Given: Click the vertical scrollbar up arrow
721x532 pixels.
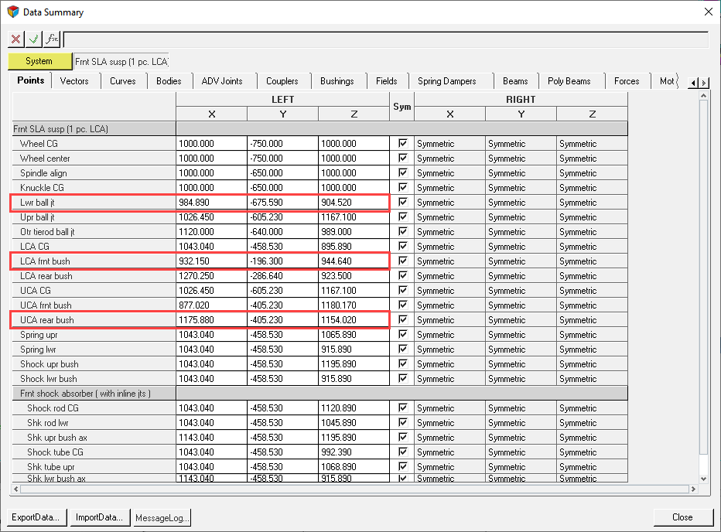Looking at the screenshot, I should click(703, 96).
